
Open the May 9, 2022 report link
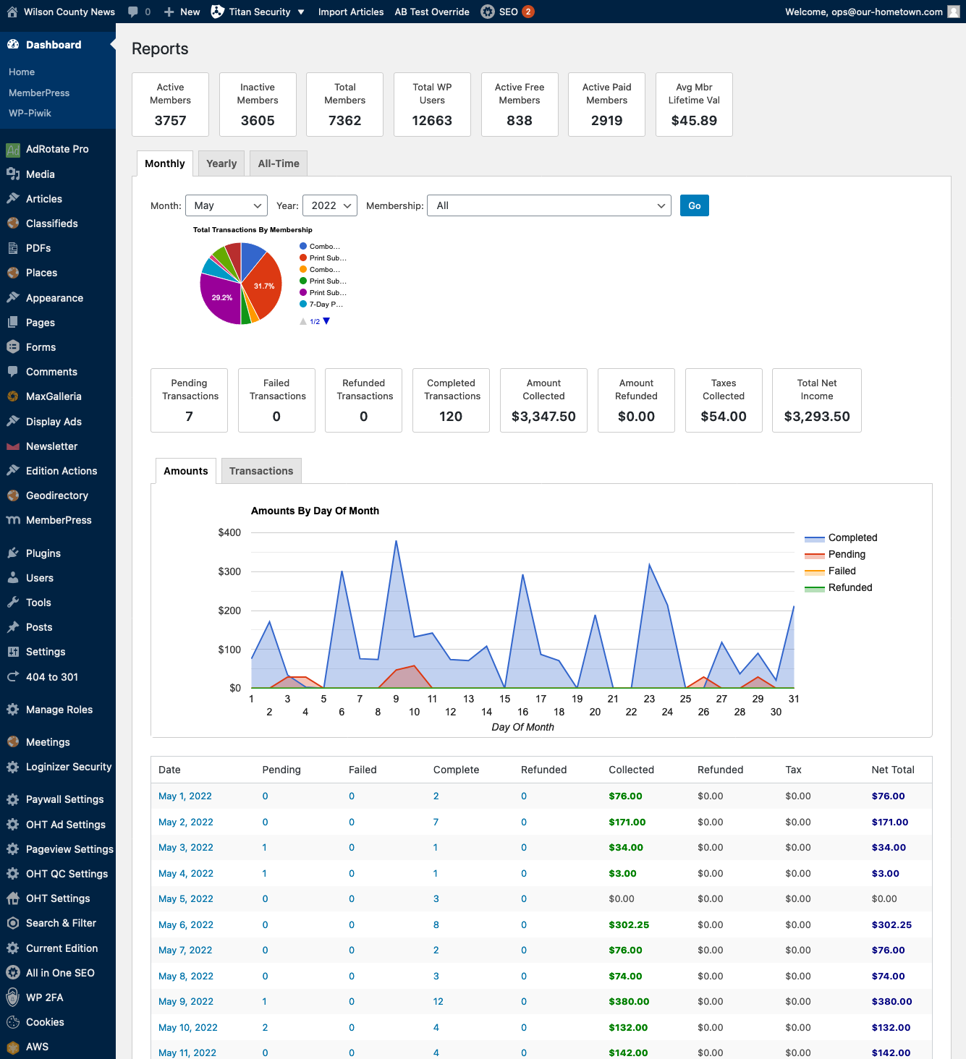(x=185, y=1001)
